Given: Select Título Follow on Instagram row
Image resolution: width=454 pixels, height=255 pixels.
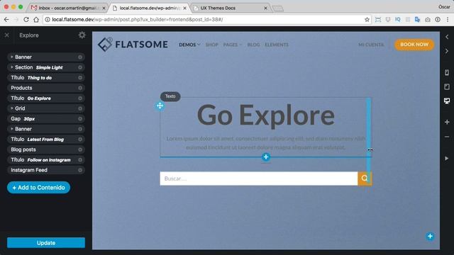Looking at the screenshot, I should (45, 160).
